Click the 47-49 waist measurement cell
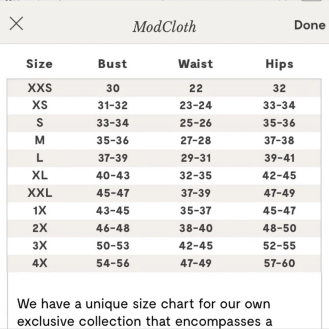329x329 pixels. 195,263
